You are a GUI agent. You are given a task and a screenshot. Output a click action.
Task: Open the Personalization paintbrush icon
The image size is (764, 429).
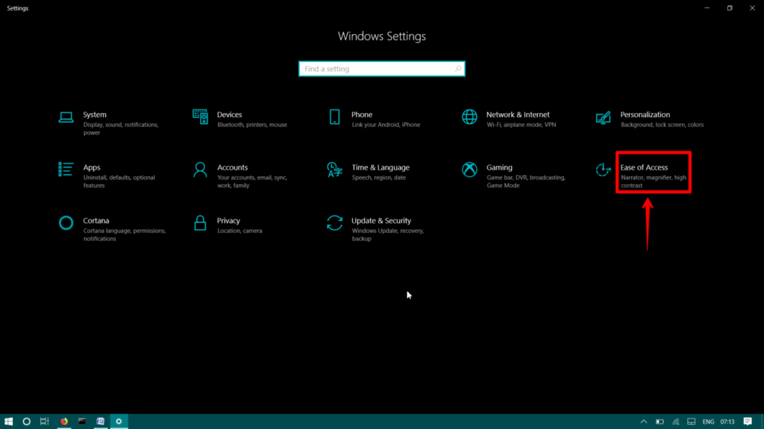(603, 117)
